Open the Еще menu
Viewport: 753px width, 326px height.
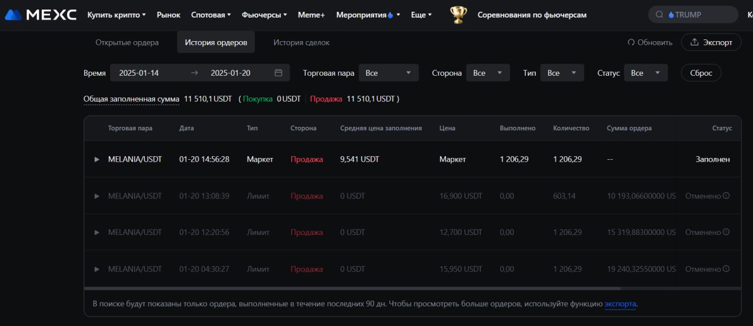pyautogui.click(x=421, y=15)
